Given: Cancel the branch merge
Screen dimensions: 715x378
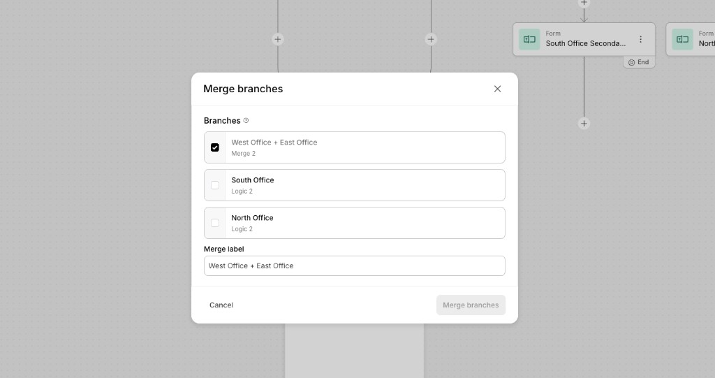Looking at the screenshot, I should 221,305.
